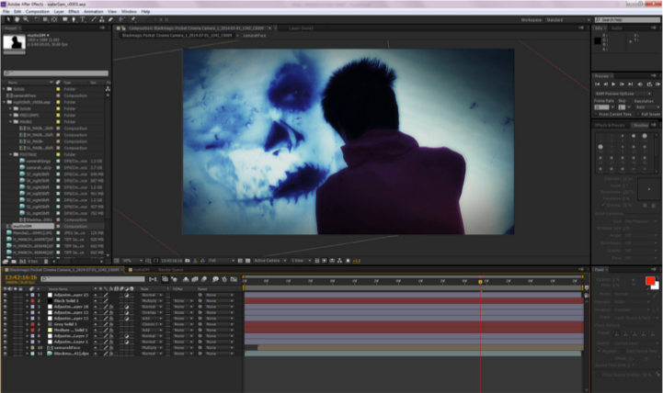Select the Type tool
The image size is (663, 393).
[83, 19]
